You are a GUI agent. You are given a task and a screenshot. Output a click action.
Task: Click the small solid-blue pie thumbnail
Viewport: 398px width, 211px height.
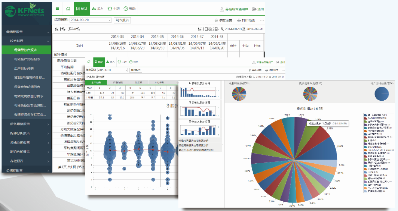pos(382,94)
